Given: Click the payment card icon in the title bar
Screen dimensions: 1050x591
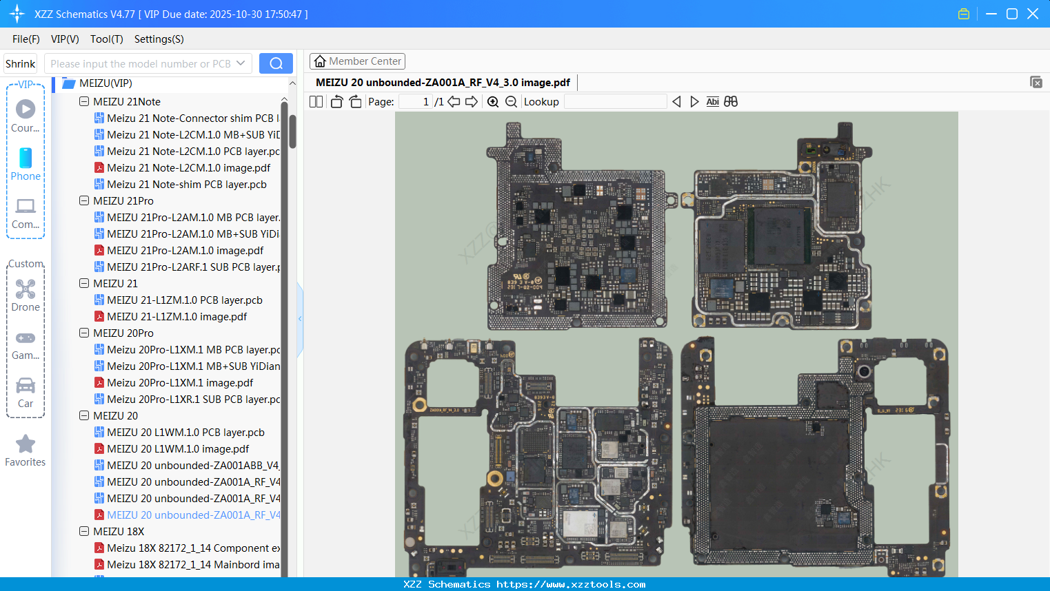Looking at the screenshot, I should (x=963, y=13).
